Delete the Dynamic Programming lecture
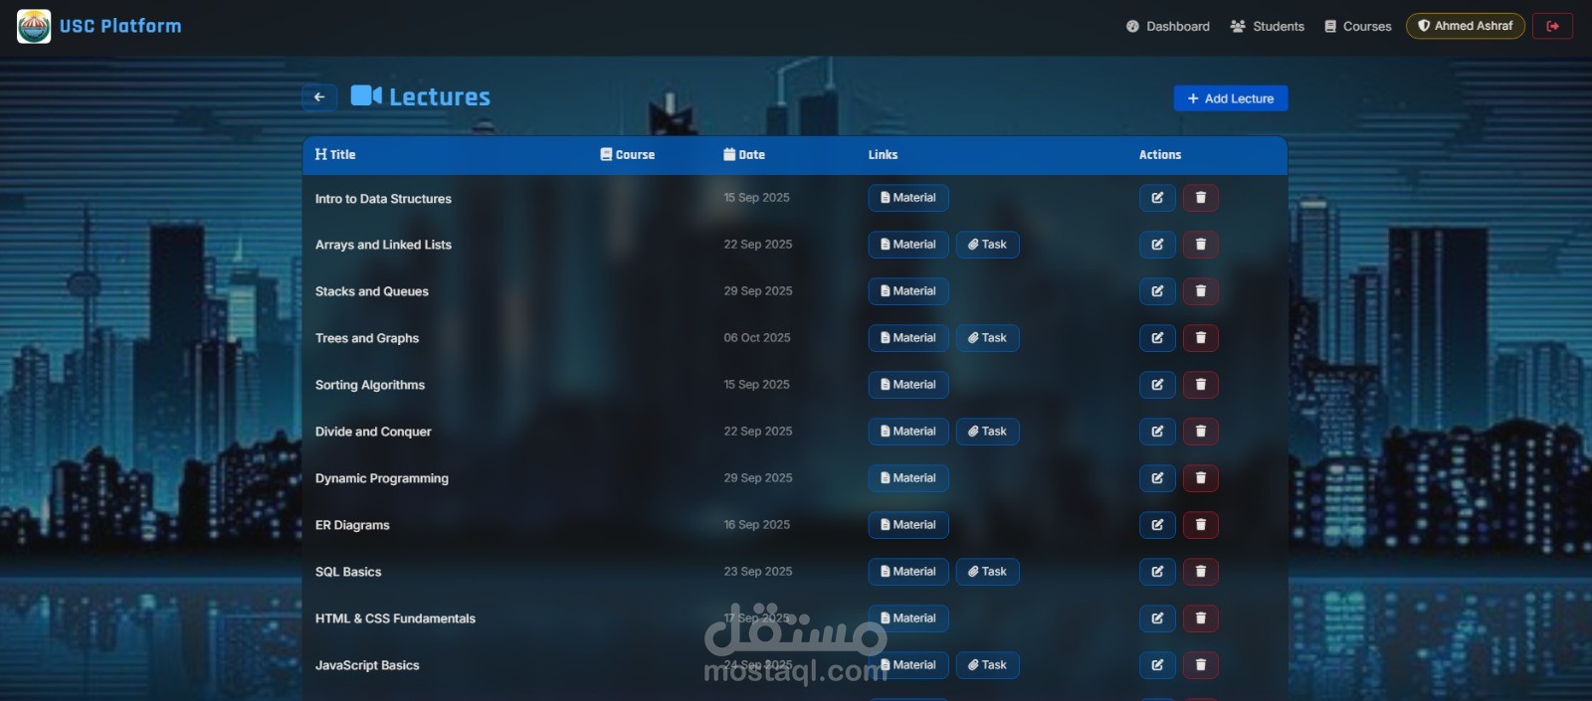1592x701 pixels. click(x=1201, y=478)
